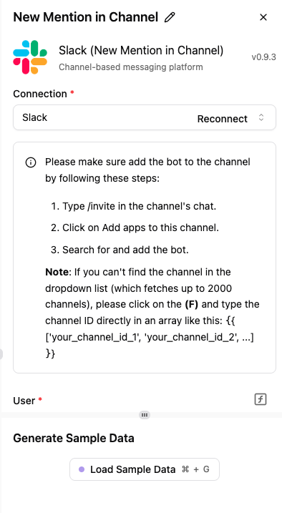282x513 pixels.
Task: Toggle the dynamic value (F) icon for User
Action: (x=261, y=399)
